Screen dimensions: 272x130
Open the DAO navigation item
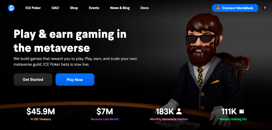tap(55, 8)
